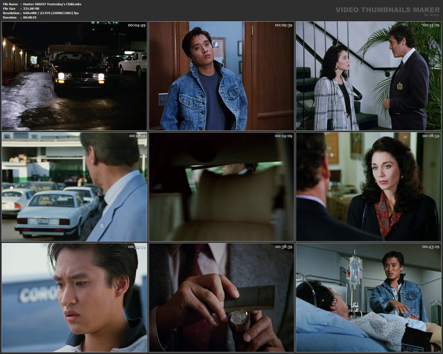Viewport: 443px width, 354px height.
Task: Select the 00:43:29 hospital bed thumbnail
Action: (369, 298)
